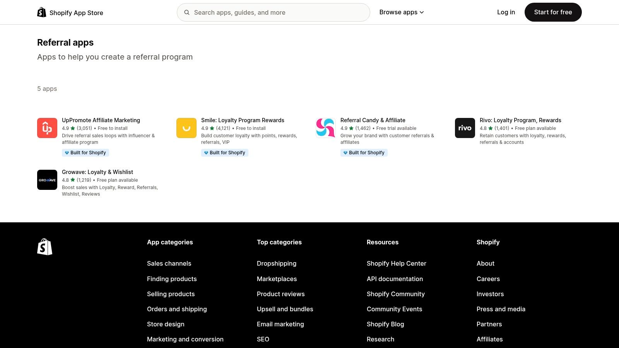This screenshot has width=619, height=348.
Task: Open the Referral Candy & Affiliate app icon
Action: click(x=325, y=128)
